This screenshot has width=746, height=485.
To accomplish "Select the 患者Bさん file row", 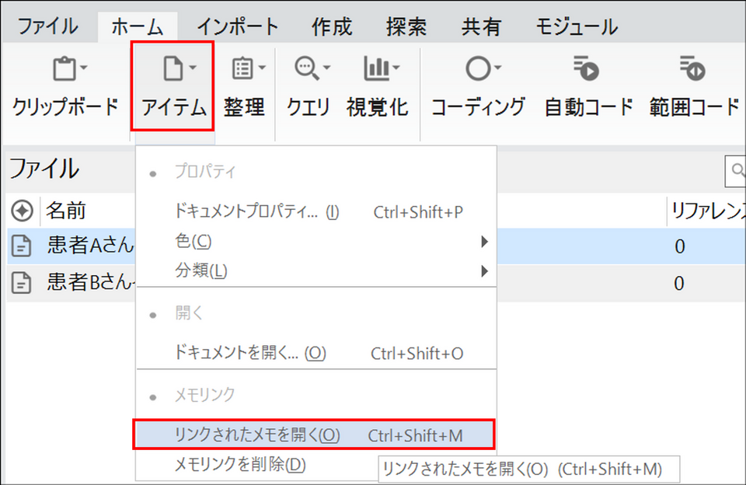I will [x=85, y=283].
